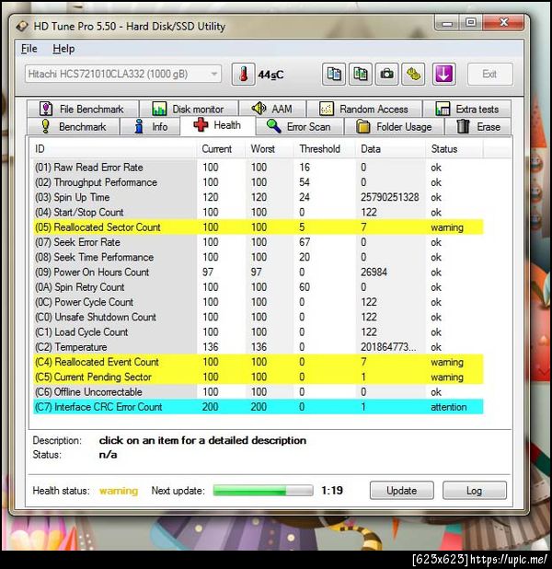Image resolution: width=552 pixels, height=569 pixels.
Task: Select the Current Pending Sector row
Action: tap(259, 377)
